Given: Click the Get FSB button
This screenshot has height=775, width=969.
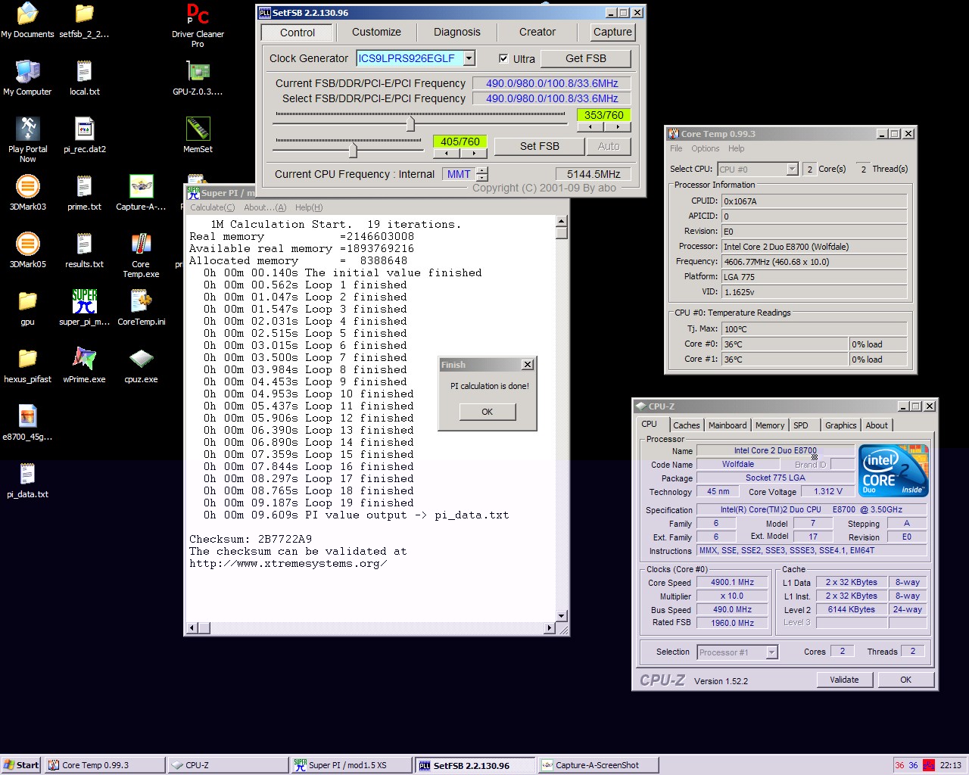Looking at the screenshot, I should [x=586, y=58].
